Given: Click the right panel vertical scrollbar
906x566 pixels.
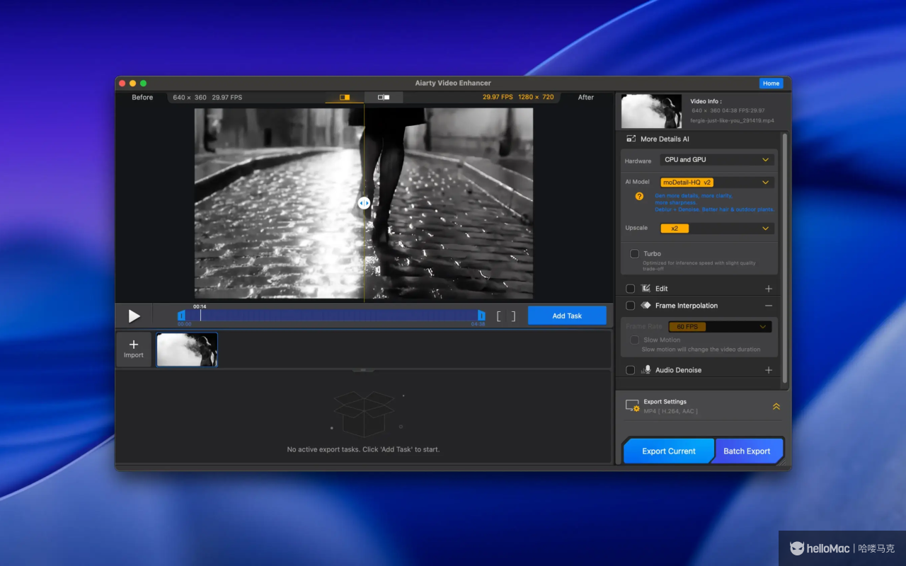Looking at the screenshot, I should pos(784,258).
